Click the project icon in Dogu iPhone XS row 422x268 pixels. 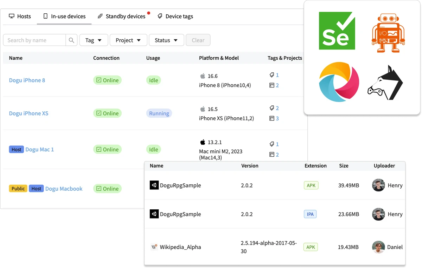point(271,118)
